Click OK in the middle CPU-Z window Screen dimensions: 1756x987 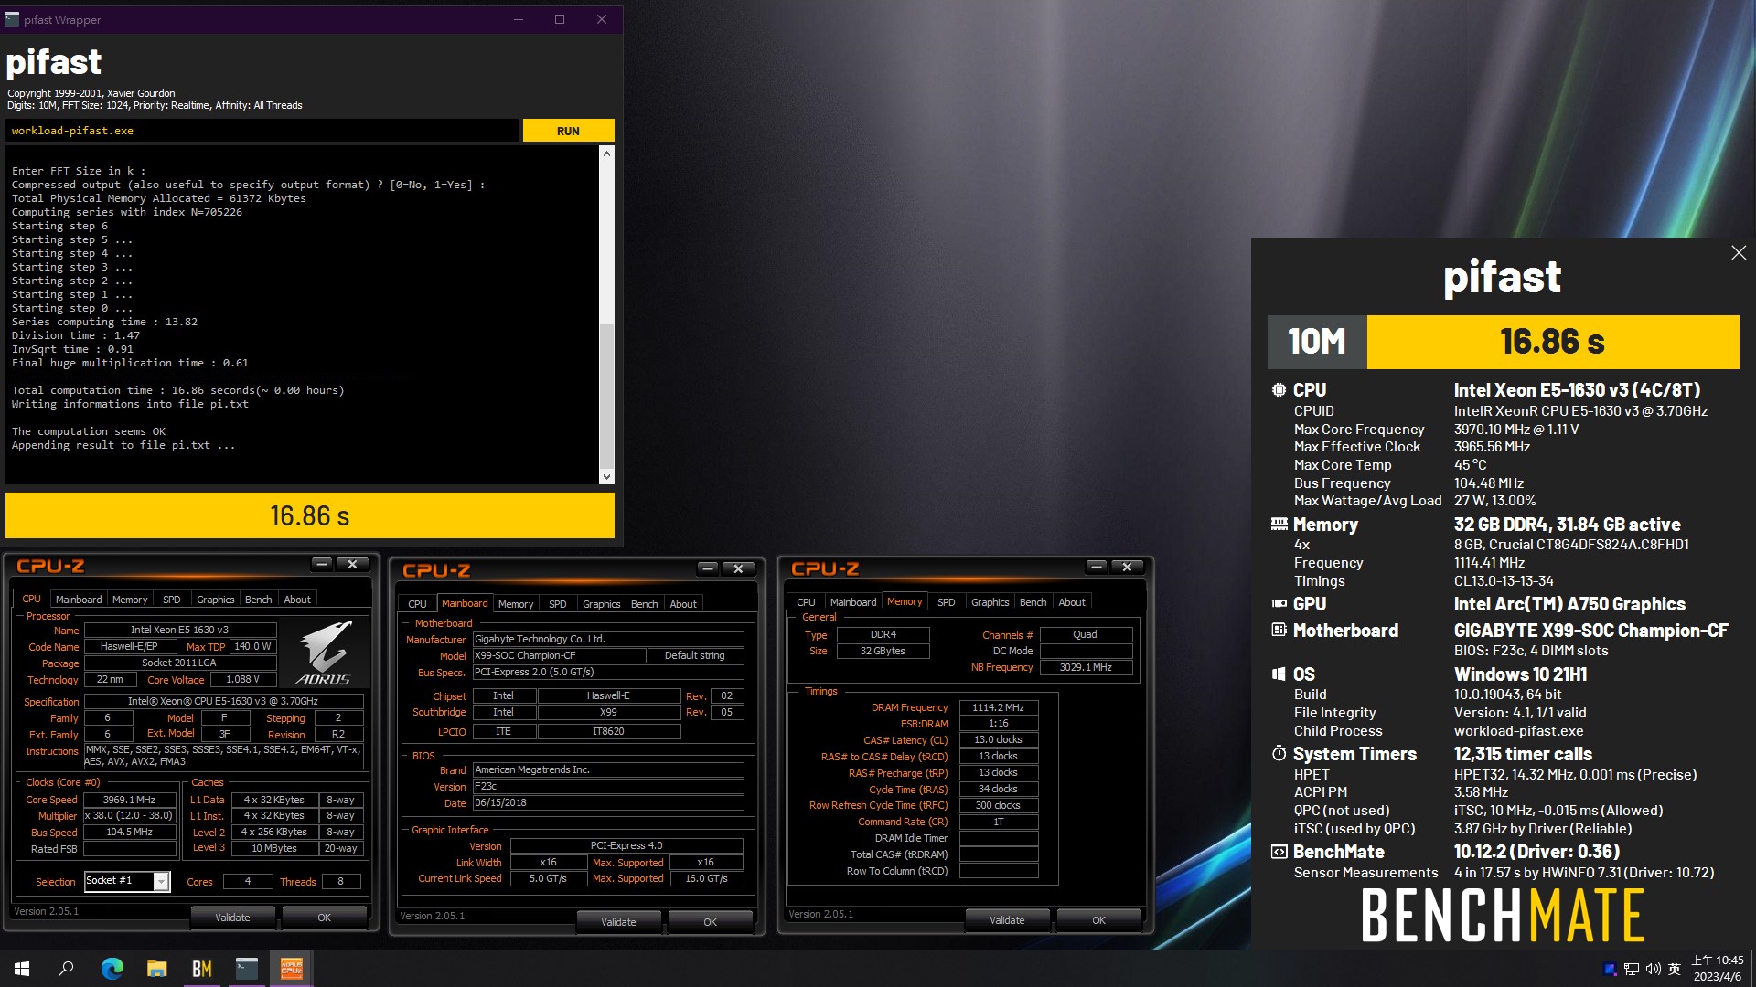point(711,922)
